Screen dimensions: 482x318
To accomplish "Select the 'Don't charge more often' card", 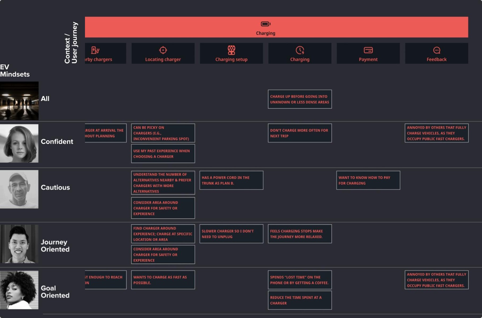I will 300,133.
